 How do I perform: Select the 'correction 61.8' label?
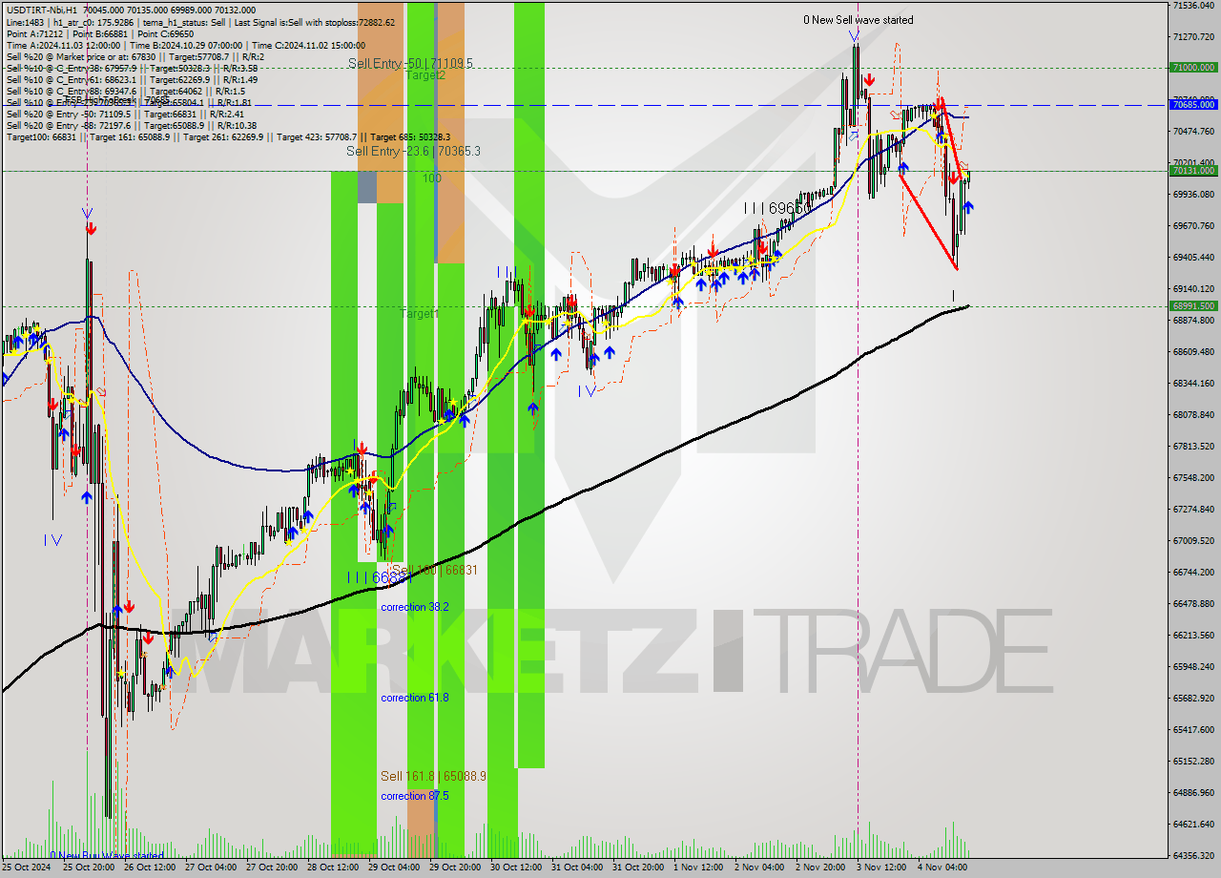click(415, 698)
